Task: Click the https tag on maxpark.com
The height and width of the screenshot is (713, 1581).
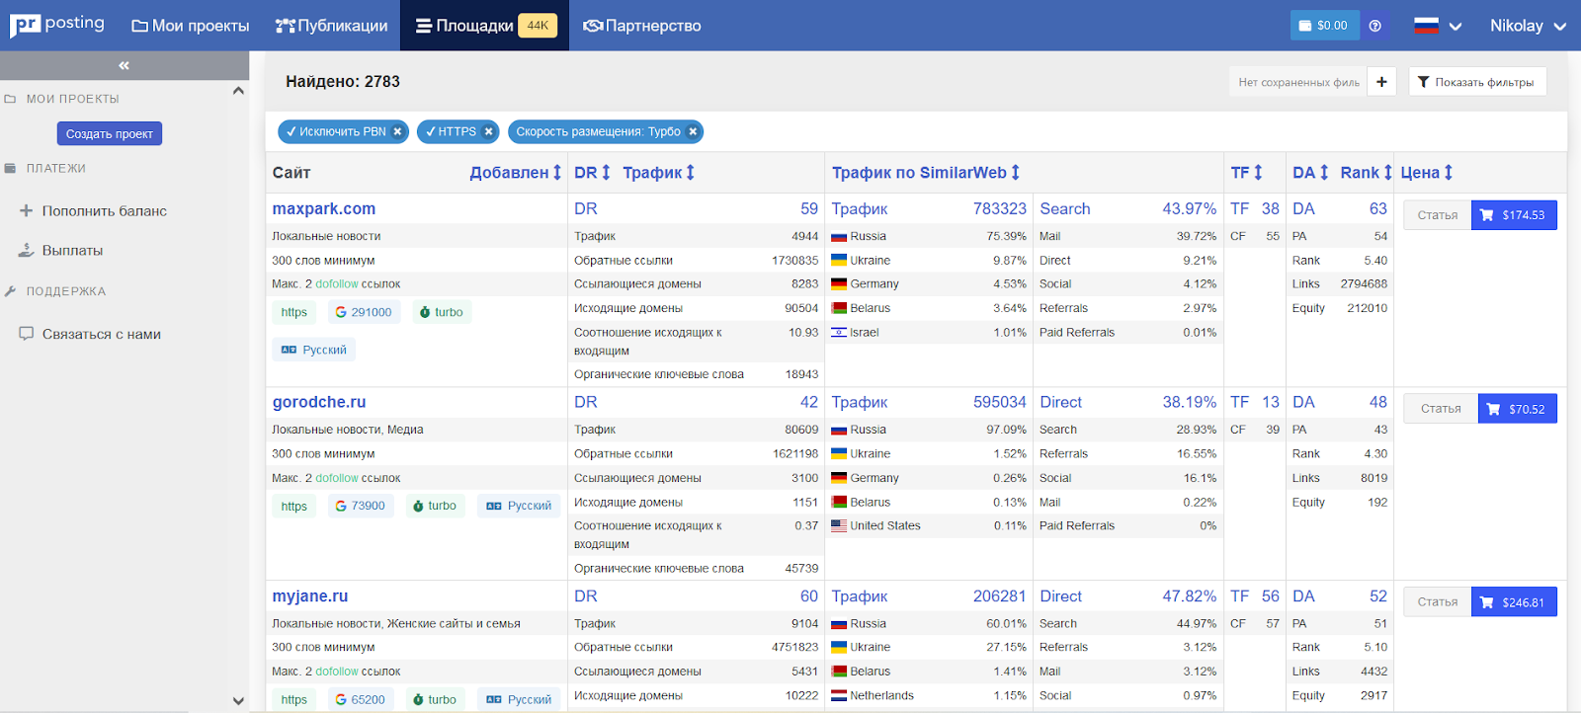Action: 294,312
